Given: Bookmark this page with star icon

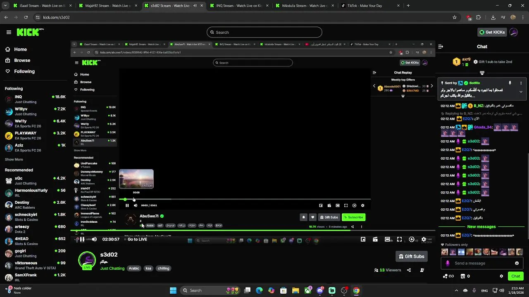Looking at the screenshot, I should tap(455, 17).
